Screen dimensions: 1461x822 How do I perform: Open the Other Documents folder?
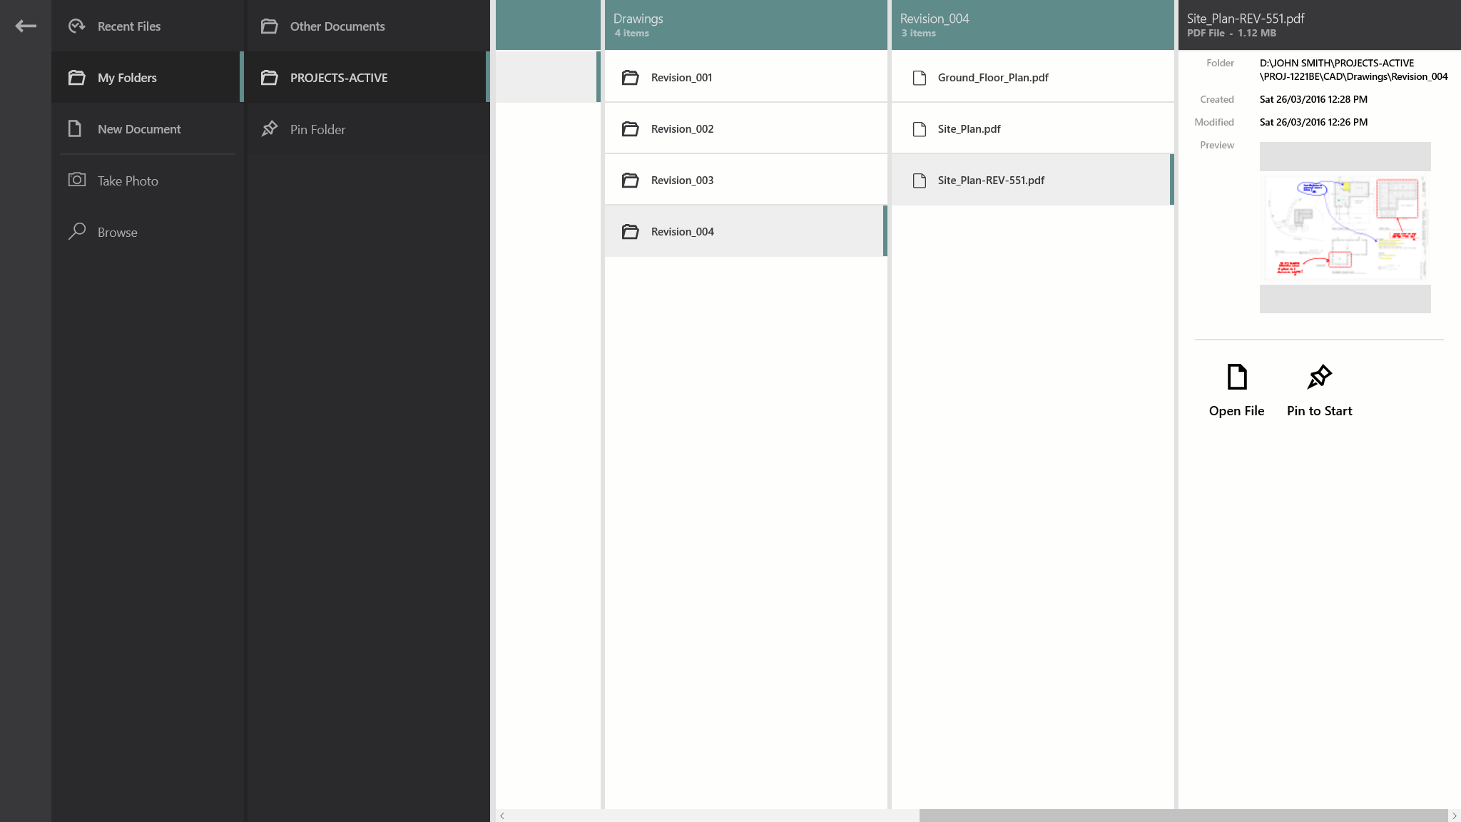337,26
